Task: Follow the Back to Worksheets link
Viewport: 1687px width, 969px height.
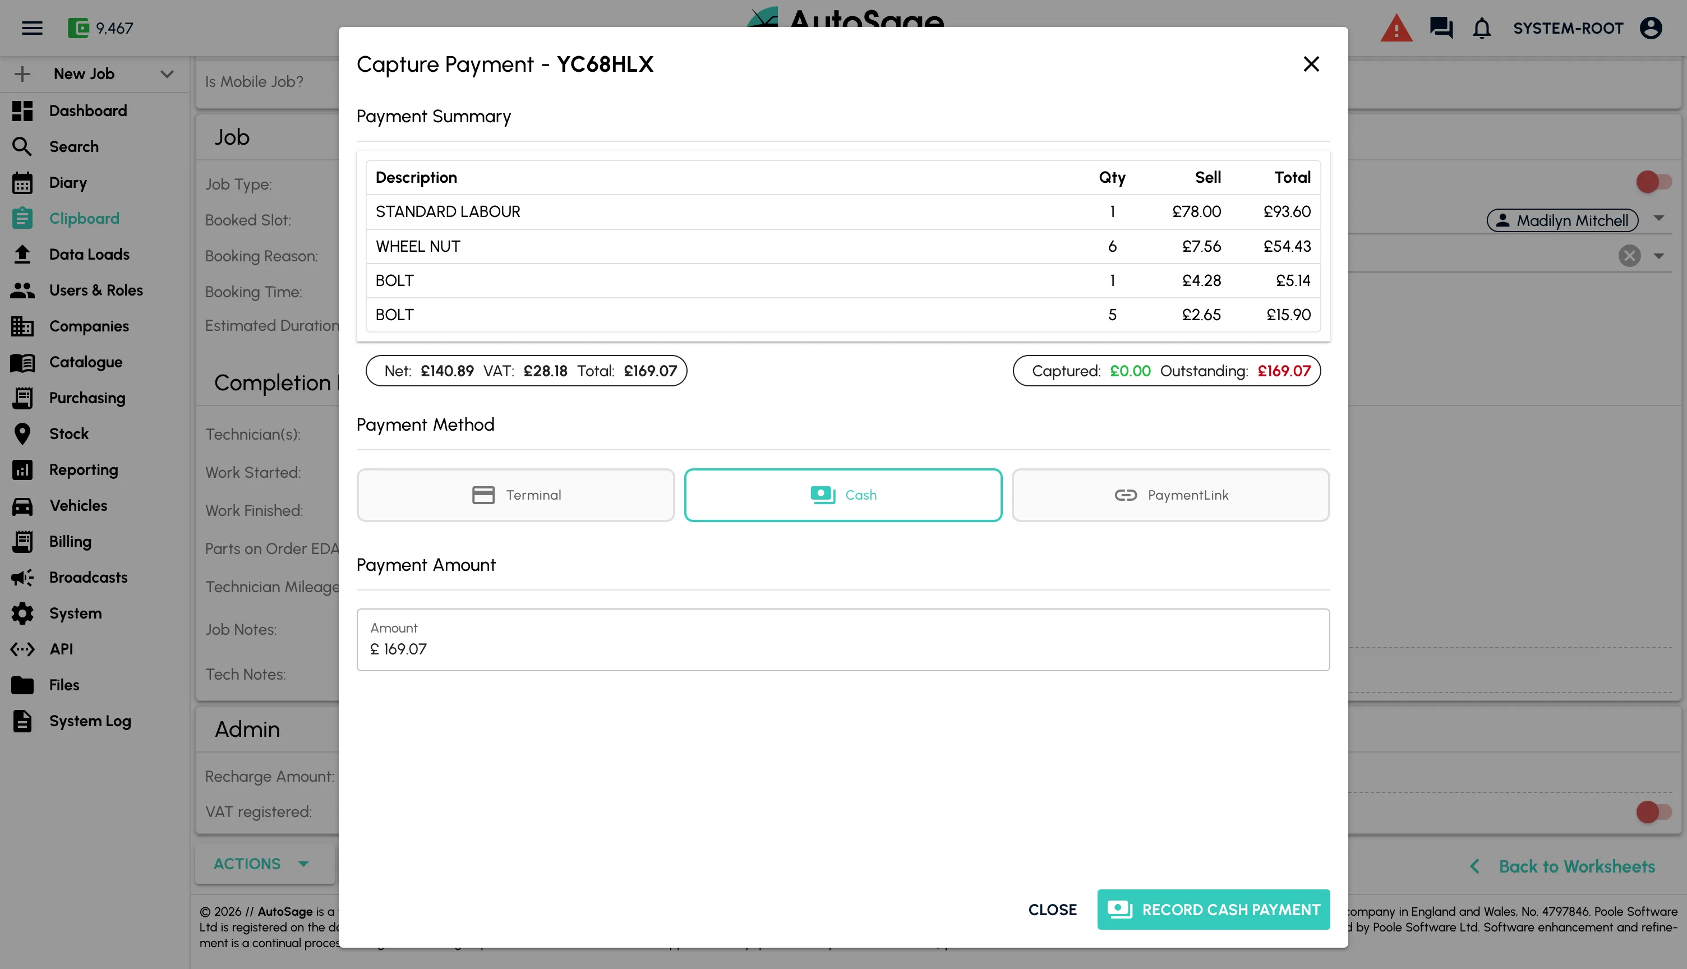Action: coord(1562,866)
